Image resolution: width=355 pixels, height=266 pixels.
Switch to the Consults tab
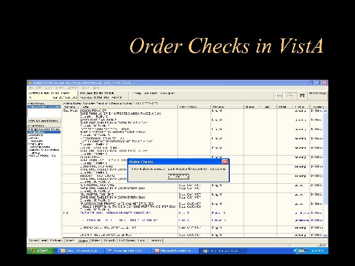point(110,240)
